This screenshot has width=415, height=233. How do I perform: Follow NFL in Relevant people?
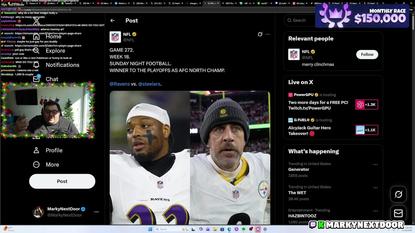(367, 54)
